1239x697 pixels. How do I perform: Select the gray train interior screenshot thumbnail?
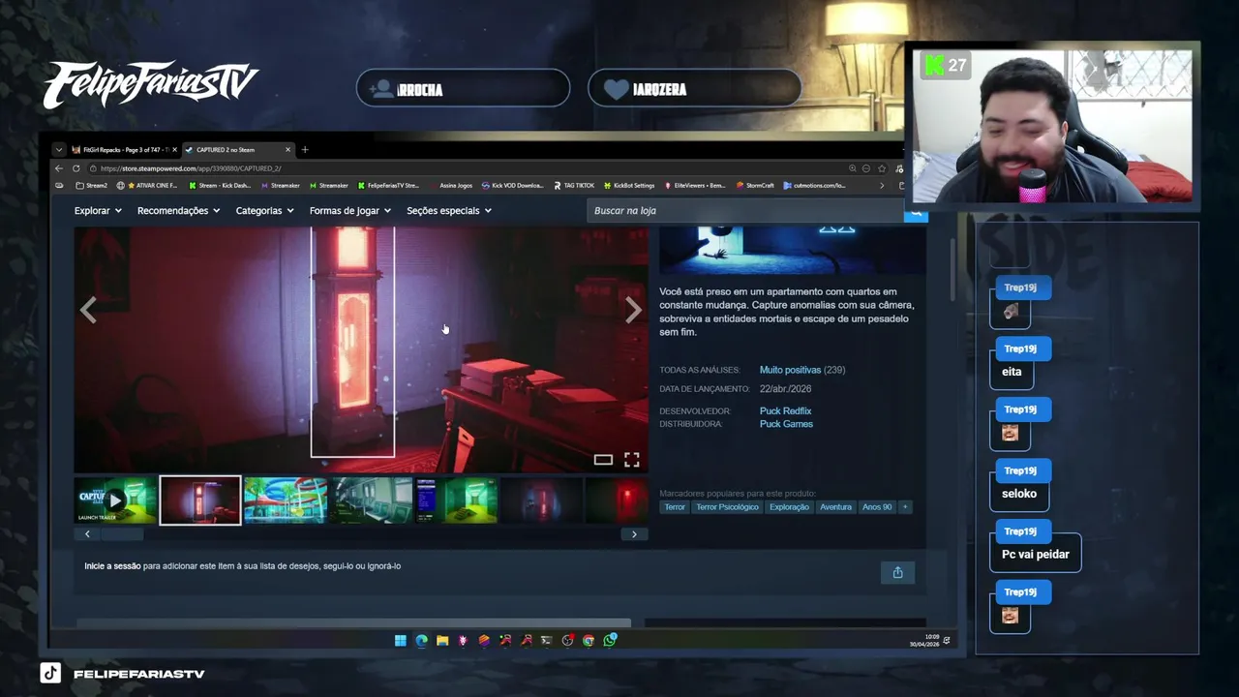point(373,500)
